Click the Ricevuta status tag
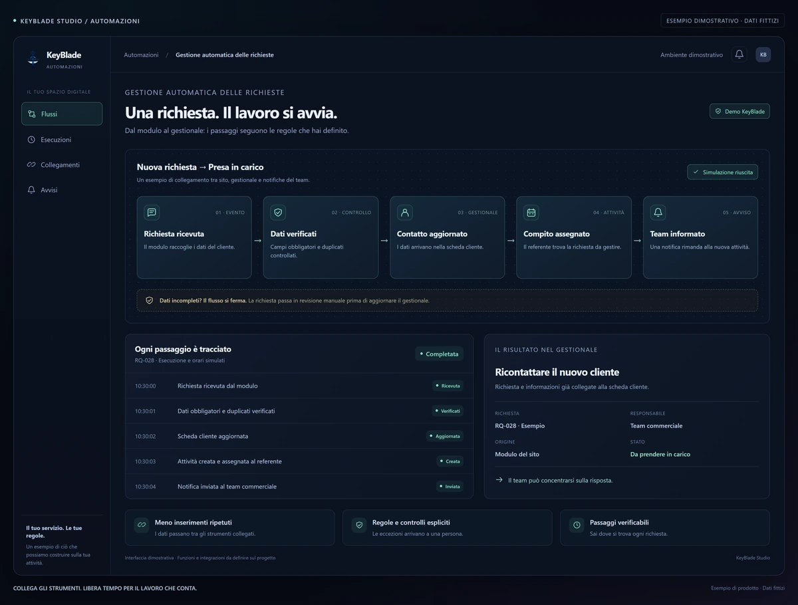Image resolution: width=798 pixels, height=605 pixels. point(448,386)
